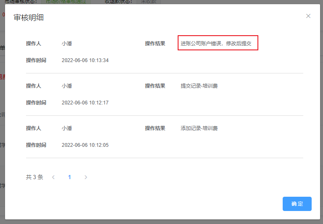Select the 提交记录-培训费 result text
Image resolution: width=323 pixels, height=224 pixels.
[199, 86]
